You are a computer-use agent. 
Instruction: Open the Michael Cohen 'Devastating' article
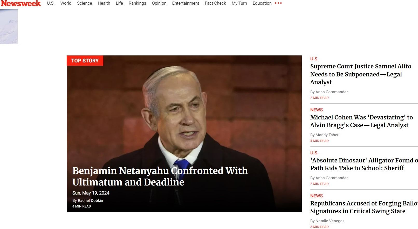pos(361,121)
